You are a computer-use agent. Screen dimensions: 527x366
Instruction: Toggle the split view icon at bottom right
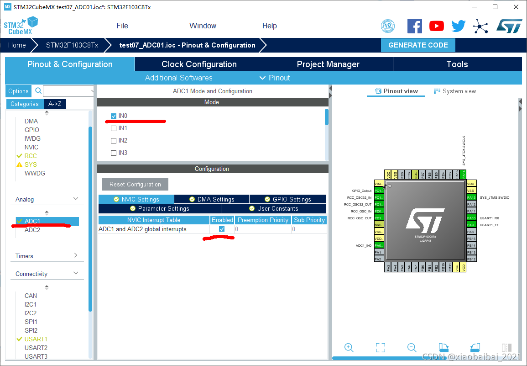pos(506,347)
